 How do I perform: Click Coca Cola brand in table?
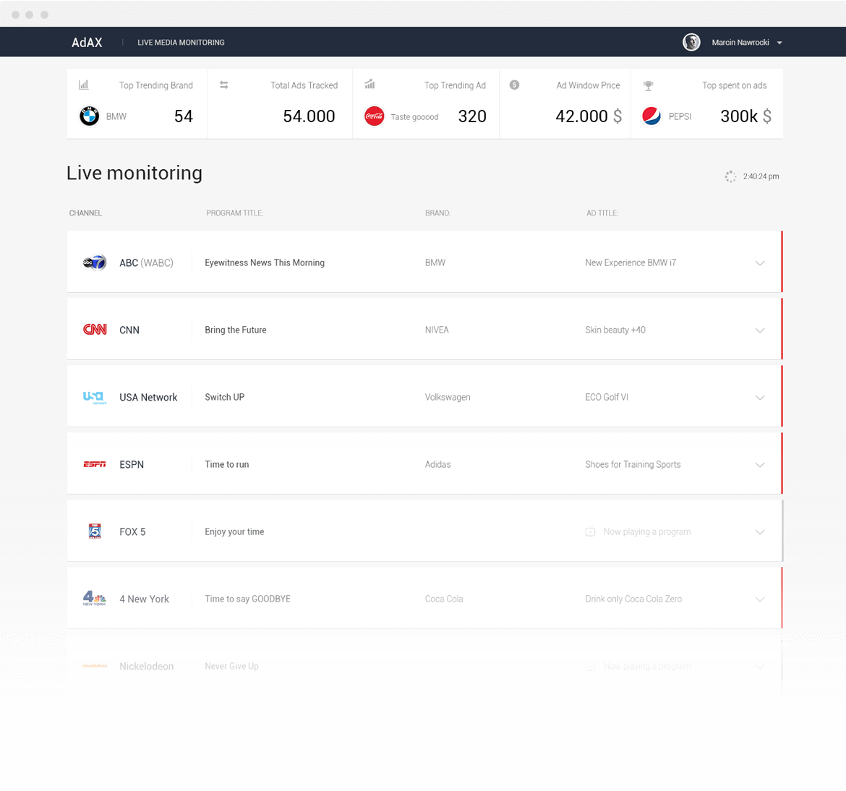[443, 599]
